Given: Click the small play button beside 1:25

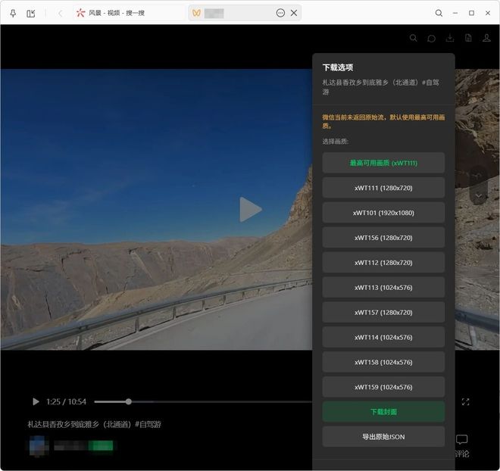Looking at the screenshot, I should point(36,401).
